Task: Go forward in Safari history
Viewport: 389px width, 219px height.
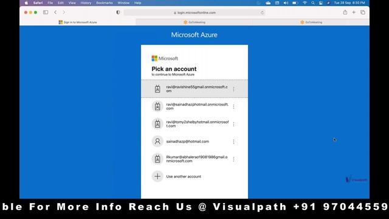Action: click(64, 12)
